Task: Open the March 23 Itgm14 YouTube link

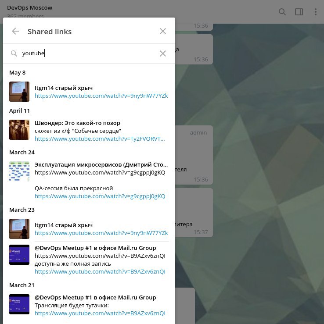Action: pyautogui.click(x=101, y=233)
